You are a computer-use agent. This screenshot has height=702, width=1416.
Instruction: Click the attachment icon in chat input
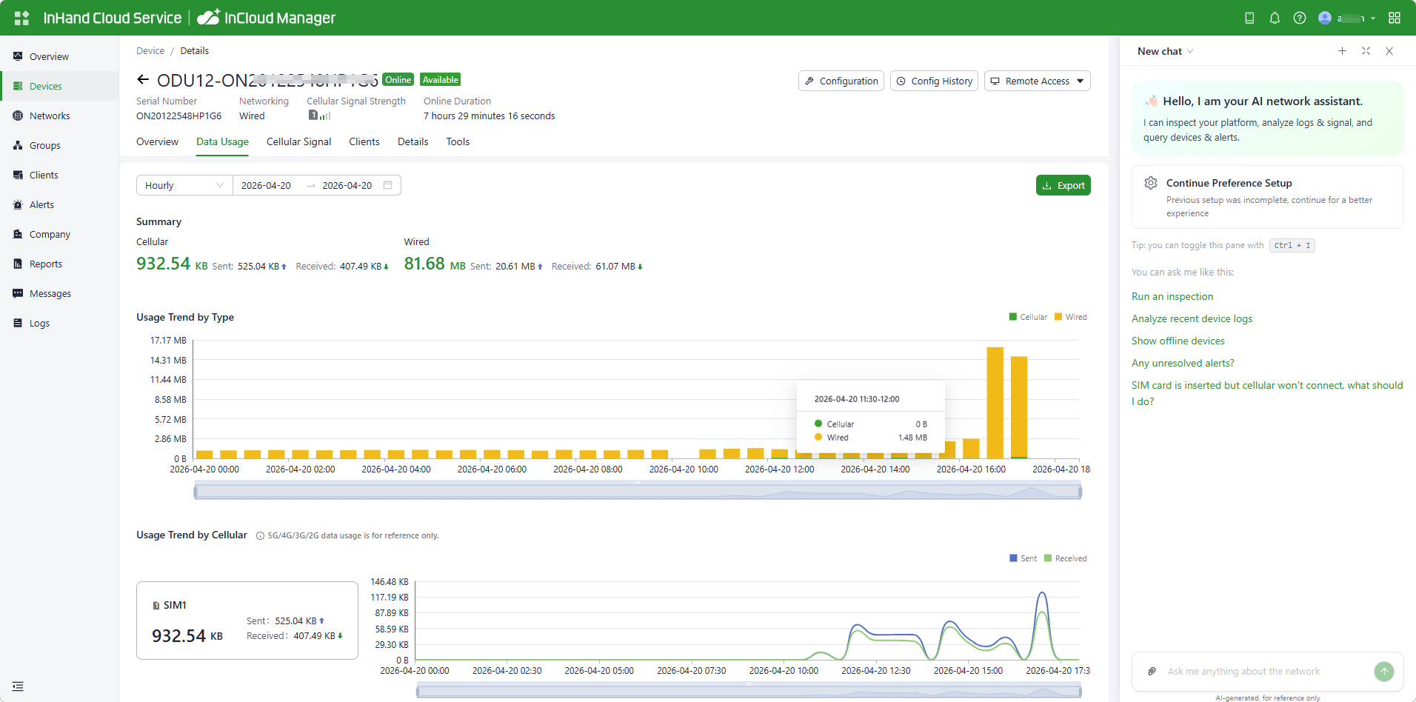1152,672
